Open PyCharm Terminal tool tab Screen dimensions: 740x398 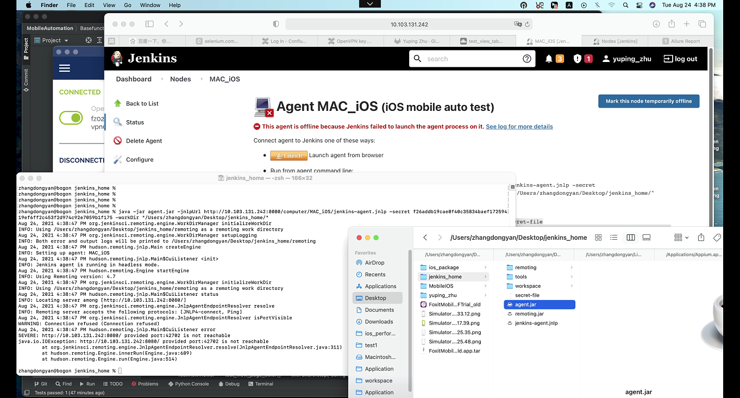pyautogui.click(x=260, y=384)
